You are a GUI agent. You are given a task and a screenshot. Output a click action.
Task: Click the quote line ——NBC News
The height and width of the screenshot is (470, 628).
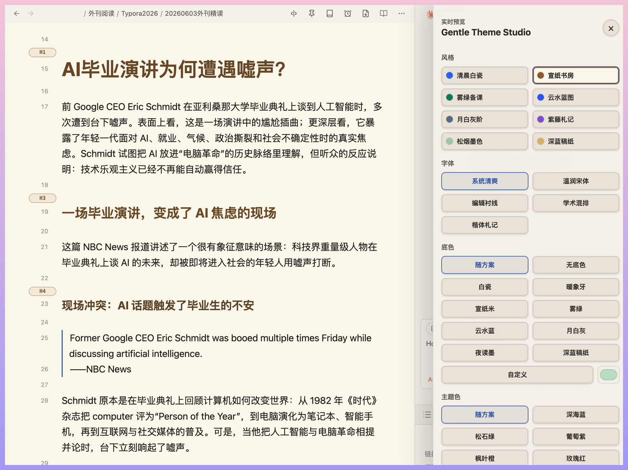tap(100, 369)
